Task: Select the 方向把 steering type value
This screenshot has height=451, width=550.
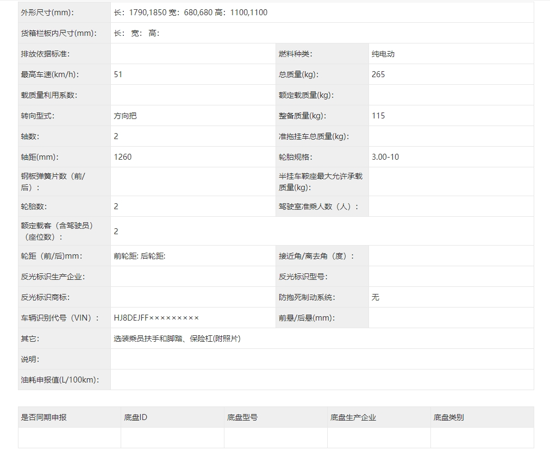Action: (125, 116)
